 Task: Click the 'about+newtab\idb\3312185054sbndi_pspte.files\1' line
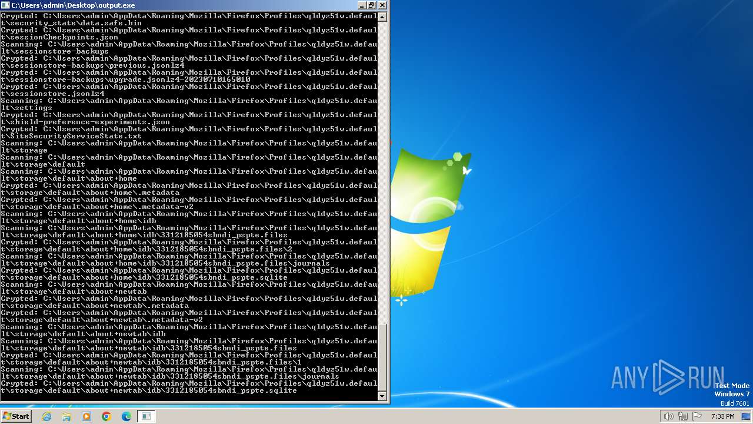(x=151, y=362)
